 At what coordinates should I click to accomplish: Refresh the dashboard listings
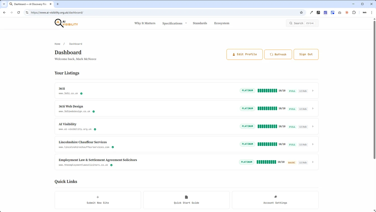tap(278, 54)
